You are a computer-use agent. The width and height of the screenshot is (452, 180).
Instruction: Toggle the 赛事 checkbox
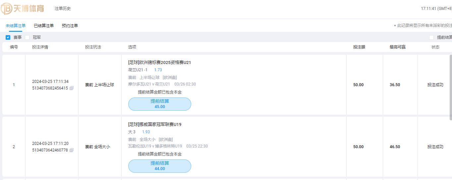click(x=8, y=37)
